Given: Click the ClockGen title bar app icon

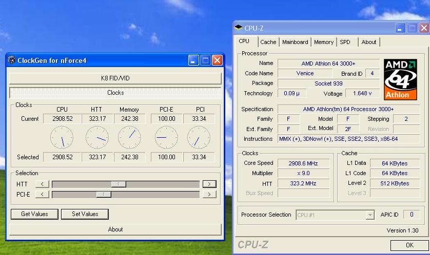Looking at the screenshot, I should (11, 60).
